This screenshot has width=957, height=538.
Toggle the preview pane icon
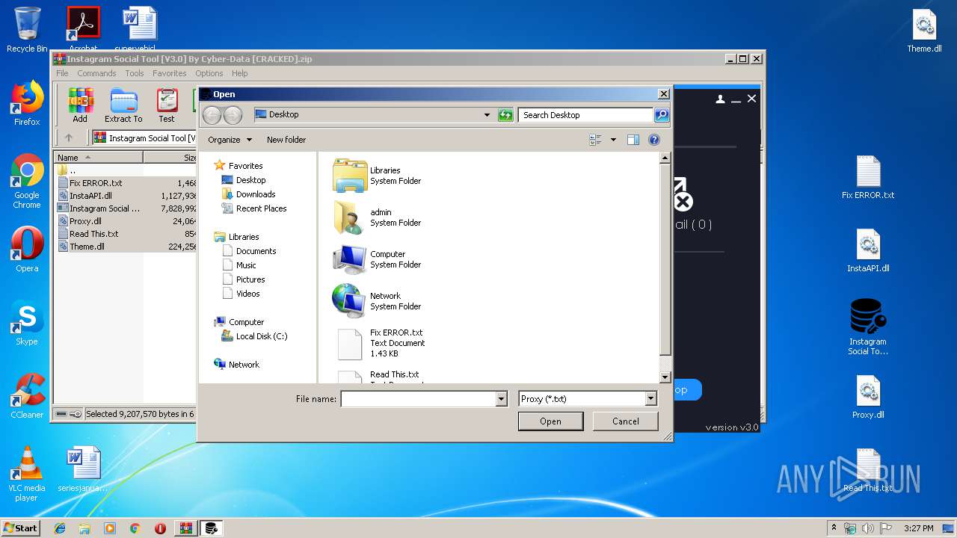[x=633, y=140]
